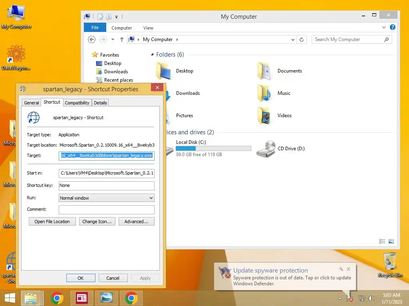Click the Forward arrow in My Computer
The width and height of the screenshot is (409, 306).
pos(103,39)
